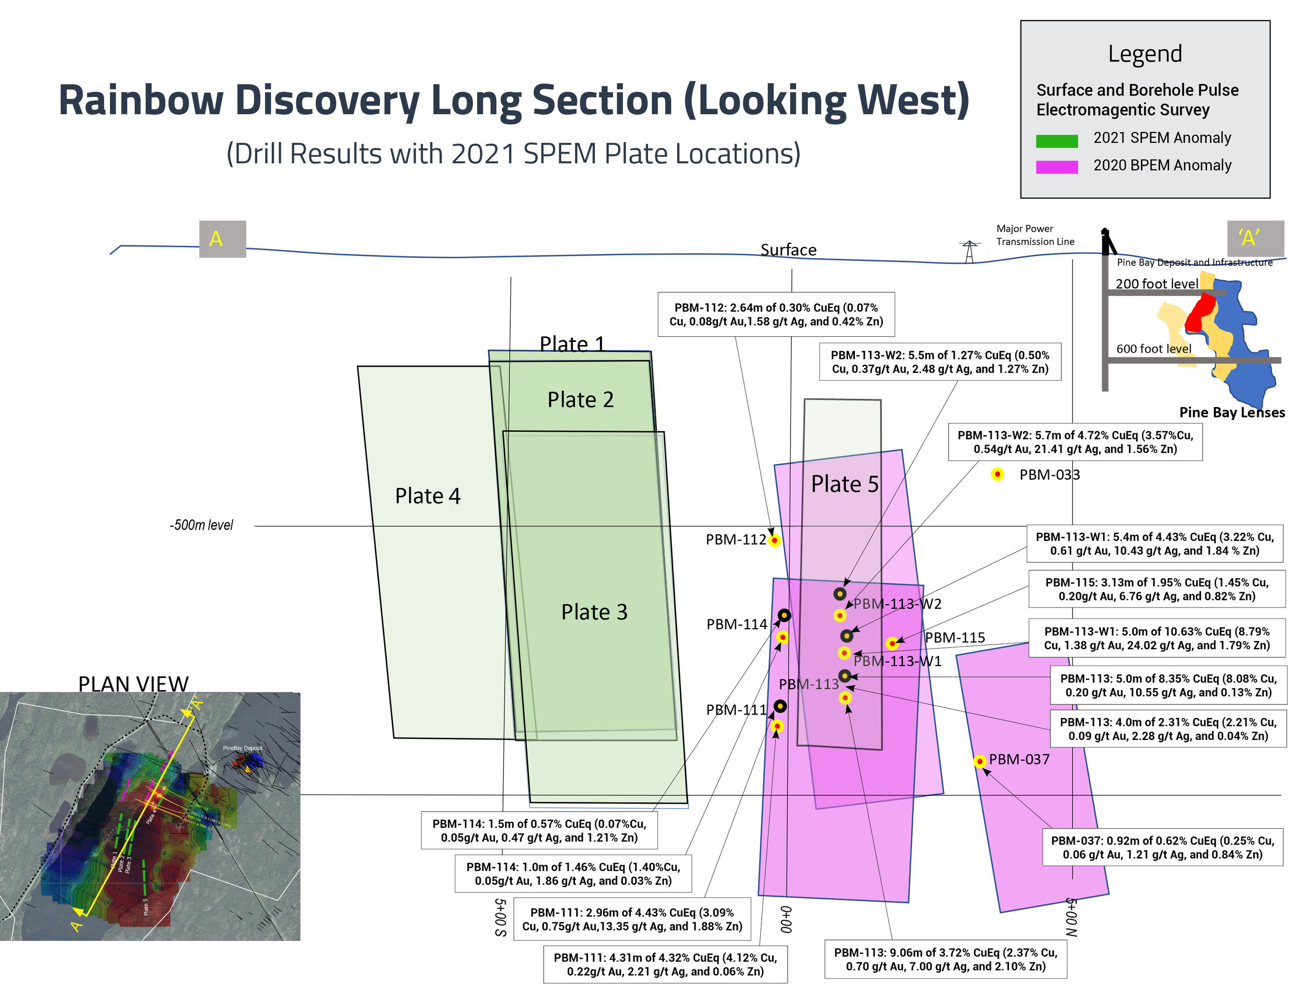1296x1001 pixels.
Task: Click the PBM-111 4.31m assay callout
Action: tap(665, 964)
